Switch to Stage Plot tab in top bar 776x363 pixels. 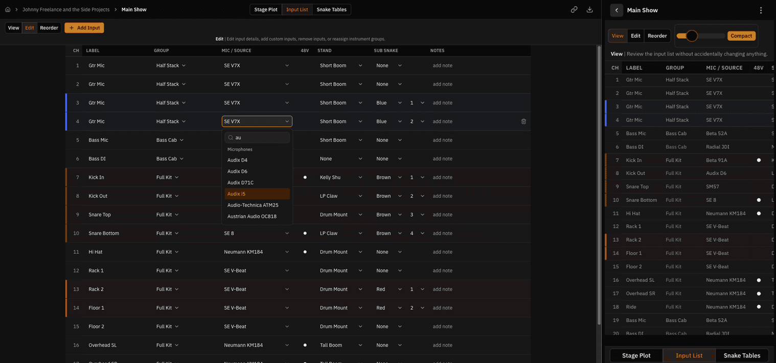pyautogui.click(x=266, y=10)
